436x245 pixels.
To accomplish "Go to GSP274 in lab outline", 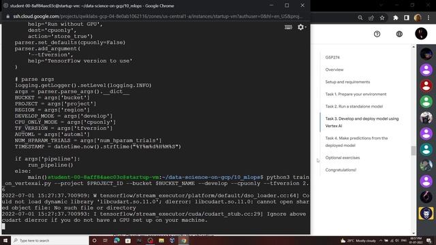I will click(332, 57).
